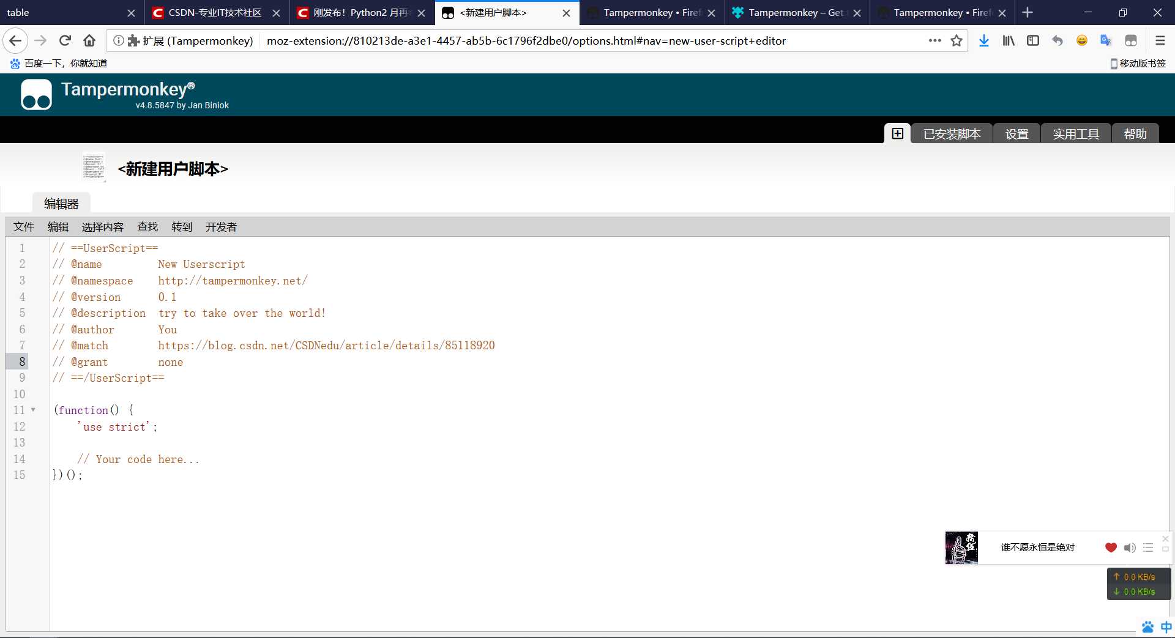Mute the music player volume

(x=1130, y=547)
